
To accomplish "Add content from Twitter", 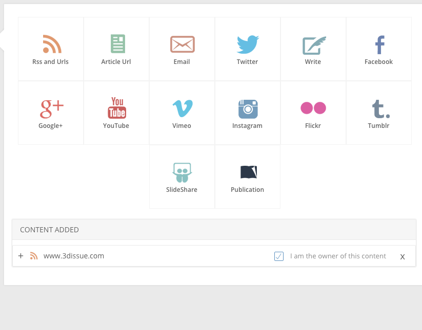I will pyautogui.click(x=248, y=49).
